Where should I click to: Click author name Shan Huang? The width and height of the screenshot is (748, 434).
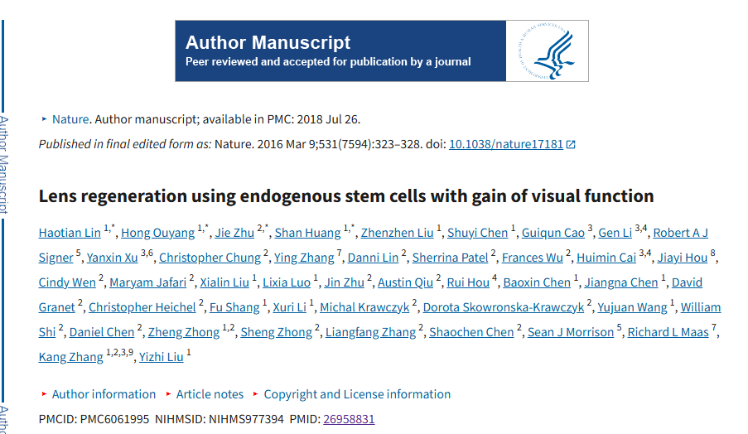pos(307,233)
